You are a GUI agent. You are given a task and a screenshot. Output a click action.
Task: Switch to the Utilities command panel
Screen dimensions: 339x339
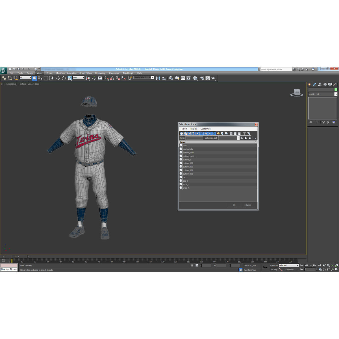click(x=335, y=84)
